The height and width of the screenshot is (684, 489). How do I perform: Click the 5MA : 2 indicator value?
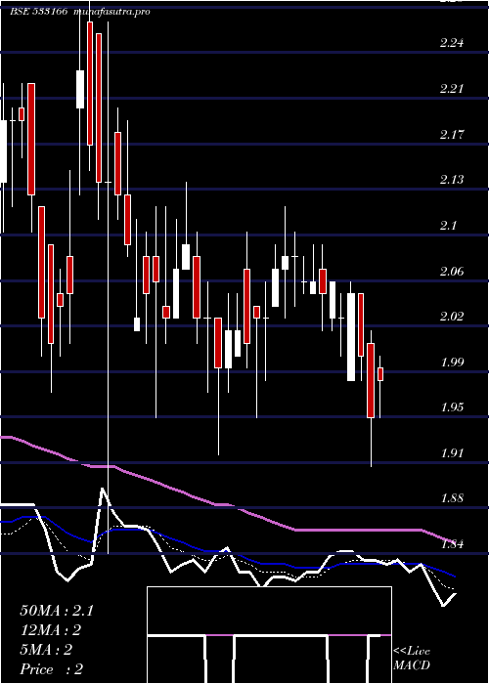46,650
